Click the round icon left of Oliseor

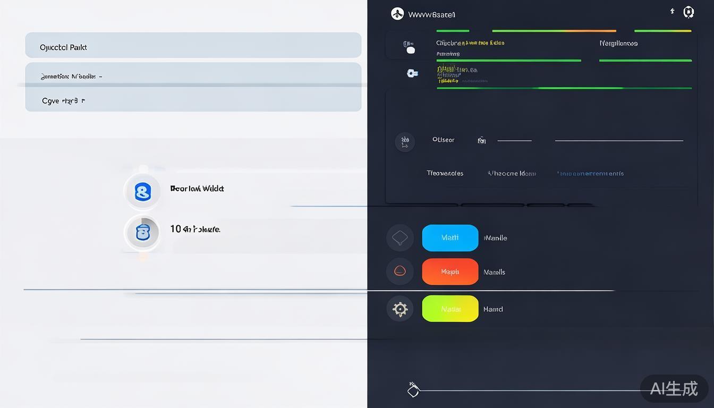click(405, 142)
